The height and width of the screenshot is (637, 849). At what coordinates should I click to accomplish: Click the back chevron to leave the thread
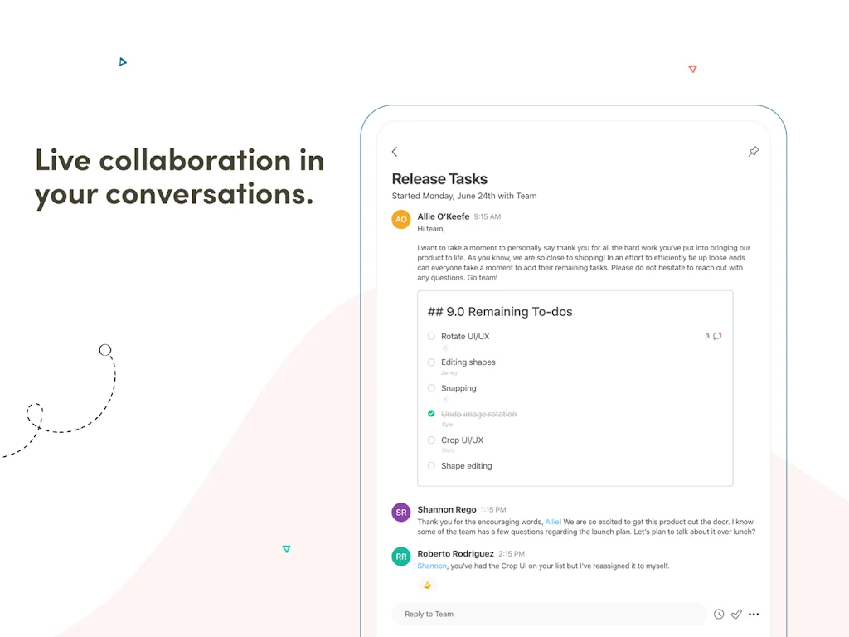(395, 152)
